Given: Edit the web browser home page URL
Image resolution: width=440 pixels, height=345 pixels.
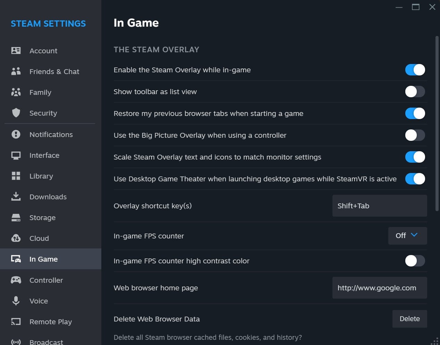Looking at the screenshot, I should (379, 288).
